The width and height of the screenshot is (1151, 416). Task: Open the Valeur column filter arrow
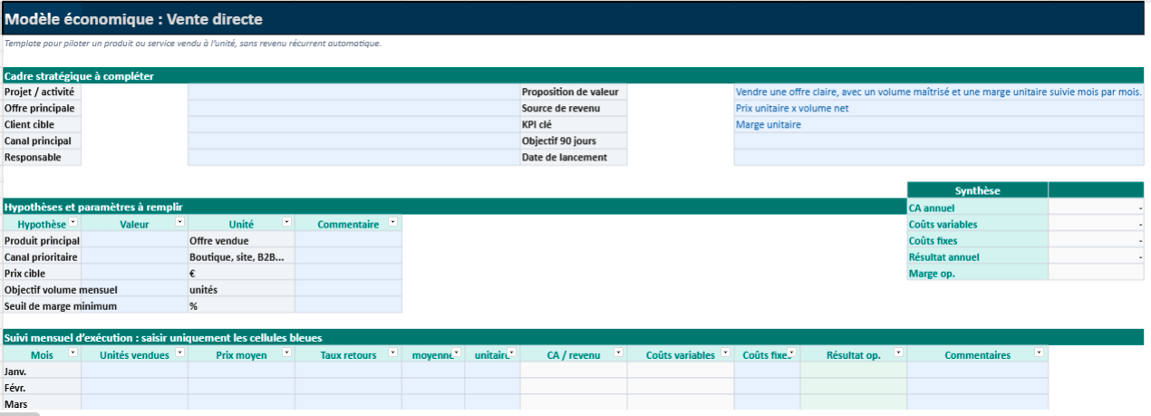coord(180,223)
